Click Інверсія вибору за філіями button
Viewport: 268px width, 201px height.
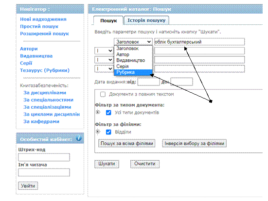[195, 143]
